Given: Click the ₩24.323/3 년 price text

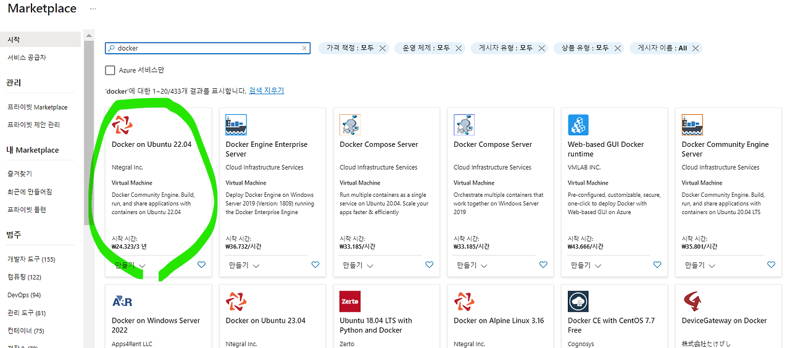Looking at the screenshot, I should tap(130, 247).
